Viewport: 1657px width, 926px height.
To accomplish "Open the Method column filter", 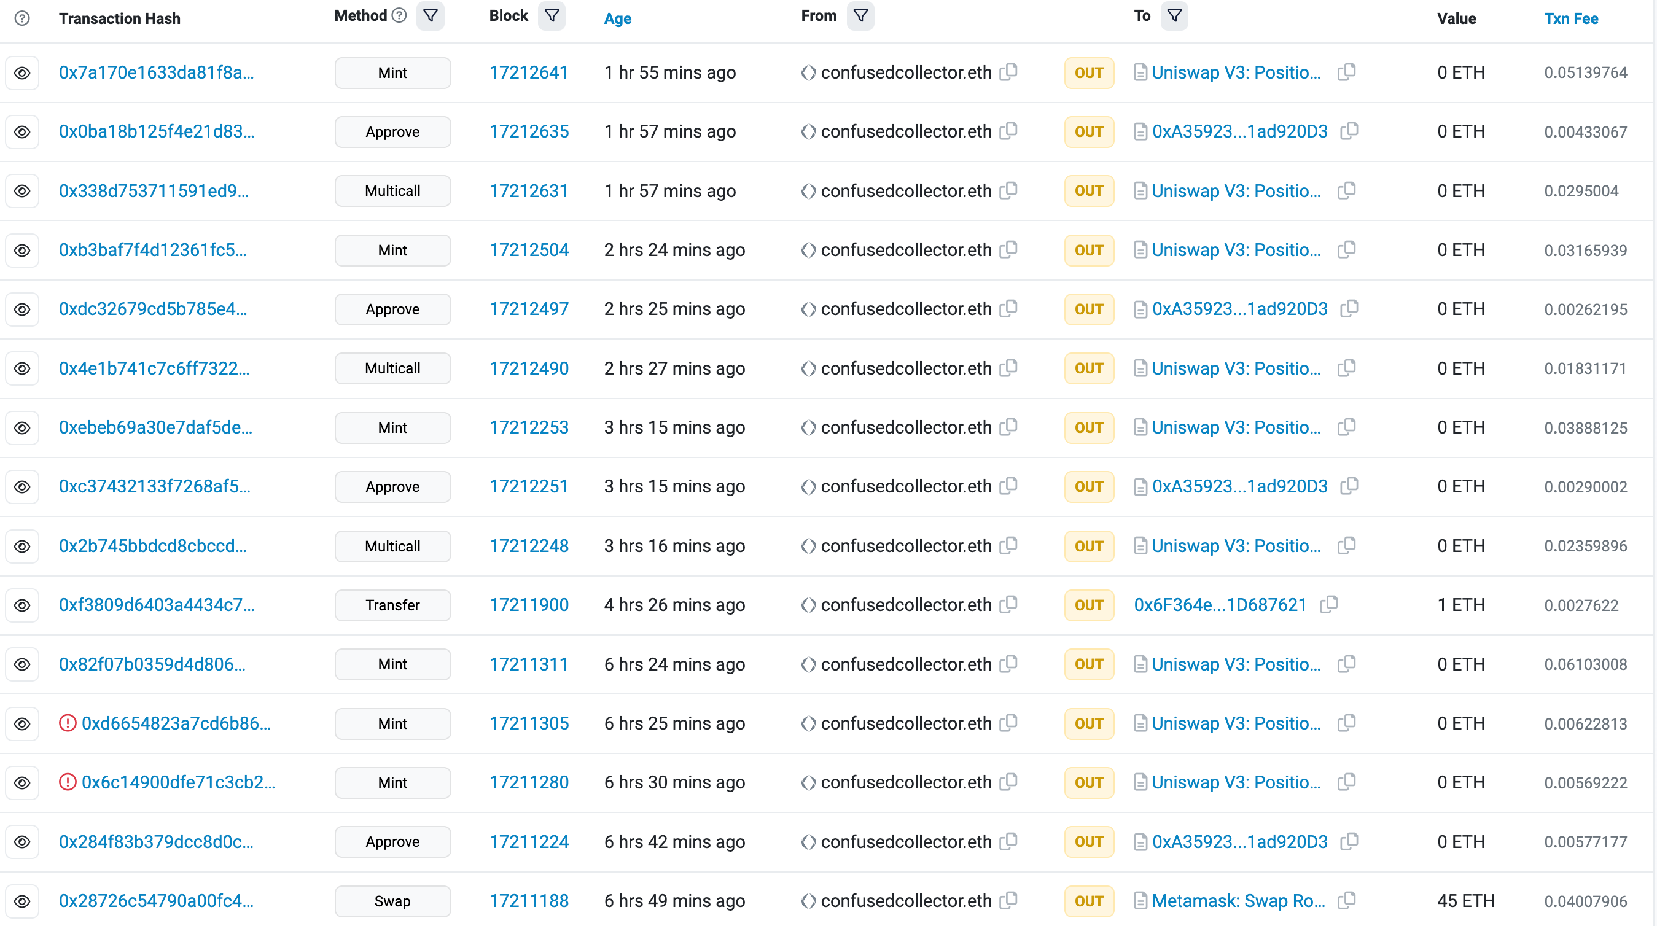I will (431, 15).
